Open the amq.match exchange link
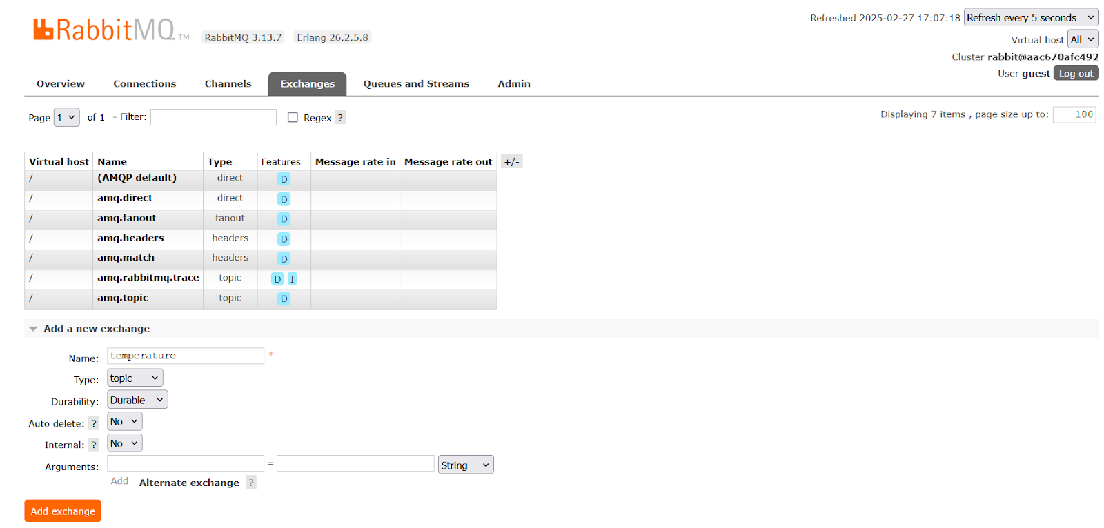Image resolution: width=1104 pixels, height=528 pixels. click(126, 258)
